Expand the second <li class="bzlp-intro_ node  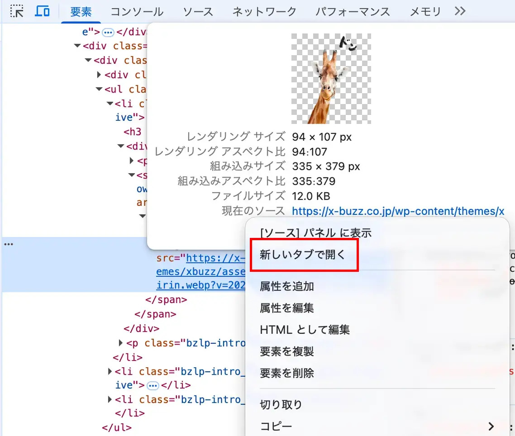(110, 371)
